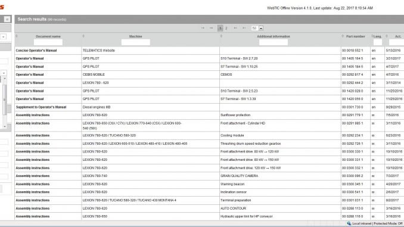Click the Document name filter field
Image resolution: width=404 pixels, height=227 pixels.
48,42
